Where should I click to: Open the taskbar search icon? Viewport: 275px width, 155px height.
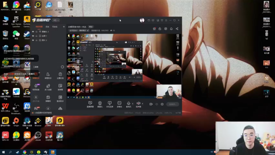pyautogui.click(x=10, y=152)
